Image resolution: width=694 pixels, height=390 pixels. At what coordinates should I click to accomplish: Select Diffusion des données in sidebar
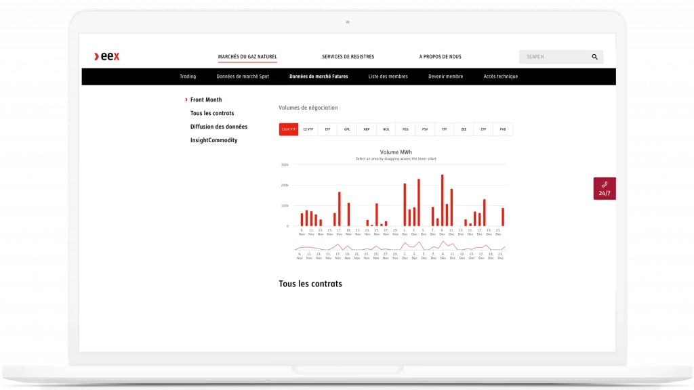tap(218, 127)
